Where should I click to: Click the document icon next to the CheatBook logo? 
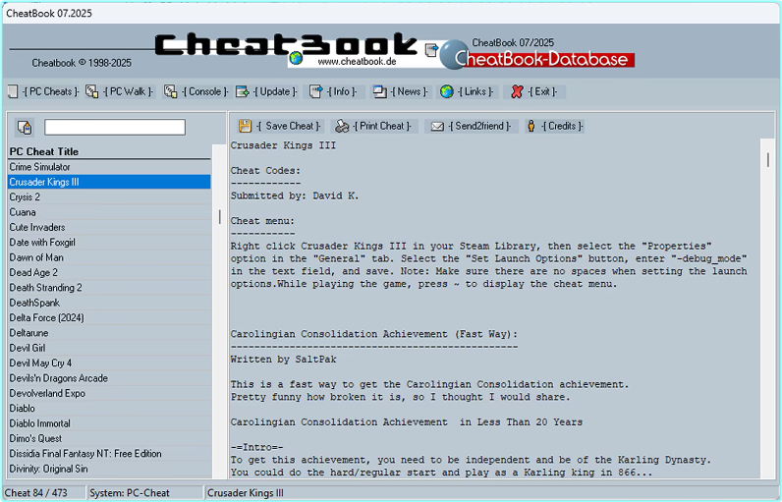(x=431, y=49)
